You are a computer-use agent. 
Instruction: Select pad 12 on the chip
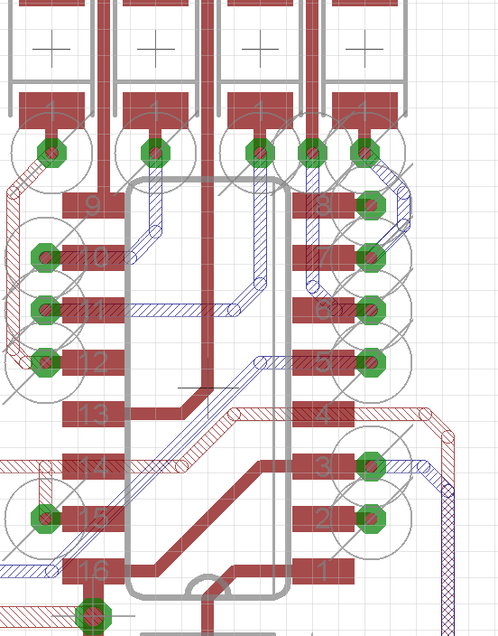93,362
